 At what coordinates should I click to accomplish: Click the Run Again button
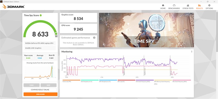(40, 94)
